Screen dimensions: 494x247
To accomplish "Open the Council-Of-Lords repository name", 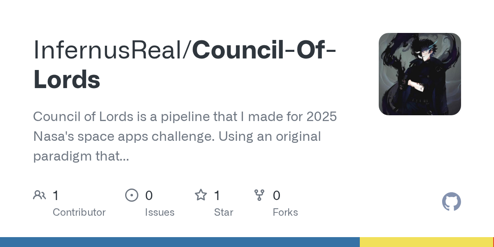I will pyautogui.click(x=263, y=50).
